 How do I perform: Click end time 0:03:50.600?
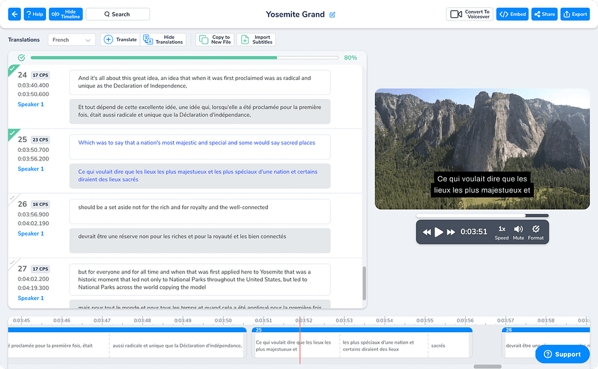33,94
